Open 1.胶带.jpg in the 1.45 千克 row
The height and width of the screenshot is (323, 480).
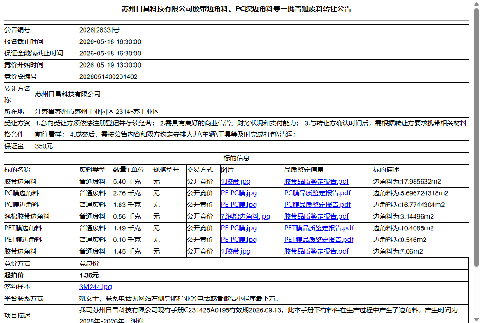pos(235,251)
